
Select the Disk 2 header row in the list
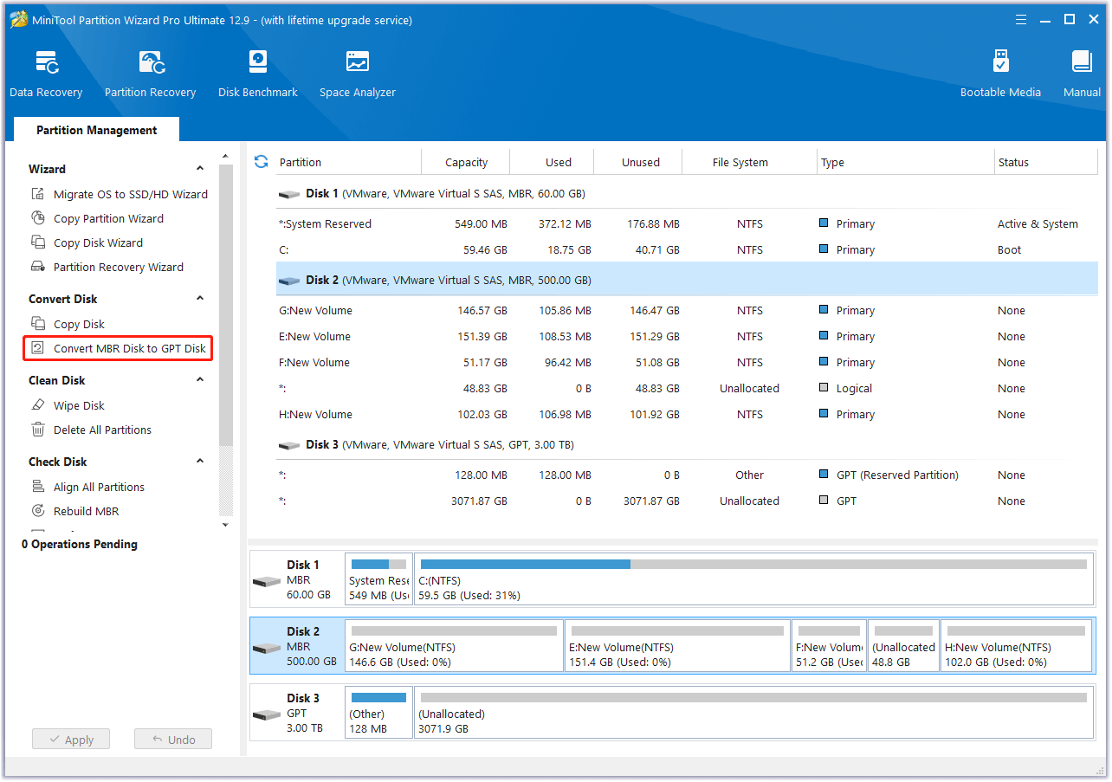click(x=687, y=281)
